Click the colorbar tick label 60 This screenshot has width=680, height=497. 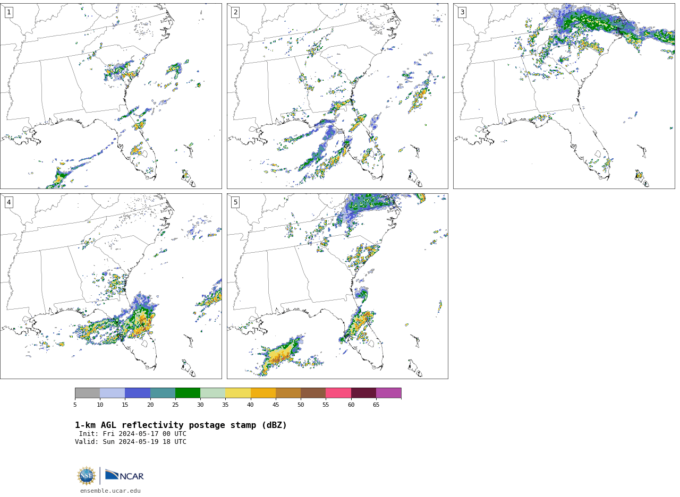351,405
